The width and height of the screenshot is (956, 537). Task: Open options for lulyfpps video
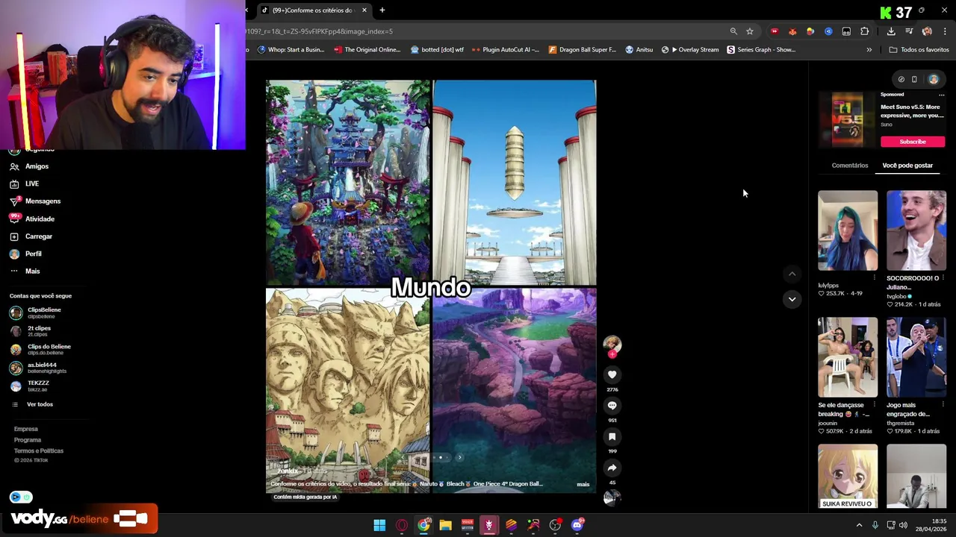pos(874,278)
